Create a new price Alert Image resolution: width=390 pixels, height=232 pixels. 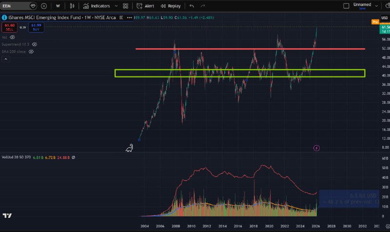point(145,6)
